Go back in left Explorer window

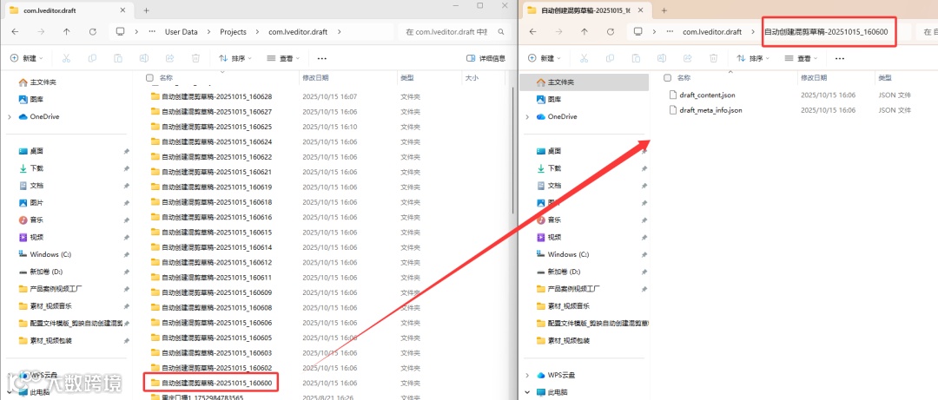15,32
